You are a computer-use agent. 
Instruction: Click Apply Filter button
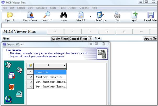(x=60, y=39)
